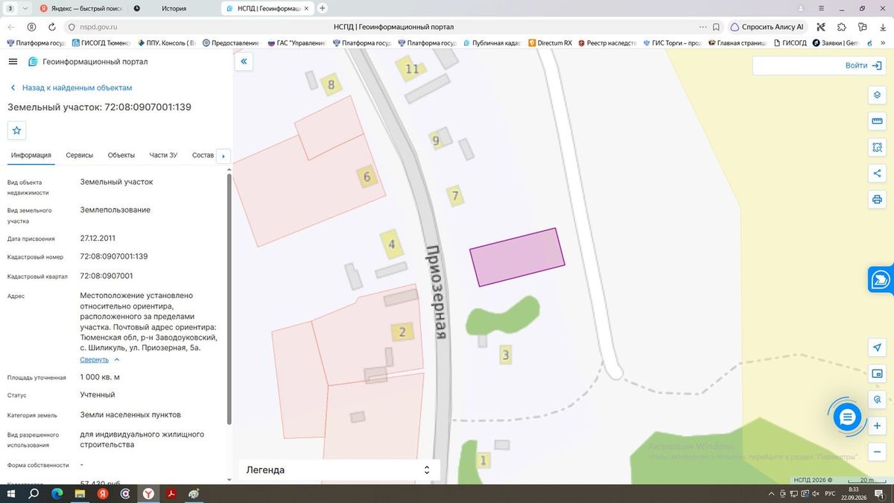Click the Войти login button
Viewport: 894px width, 503px height.
tap(862, 66)
